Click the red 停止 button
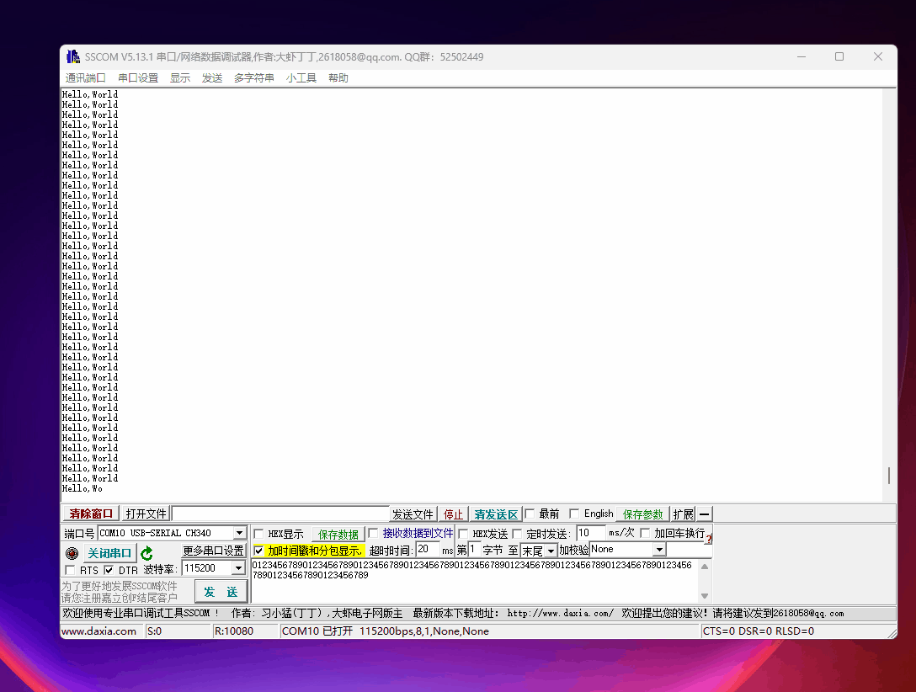 [x=453, y=514]
